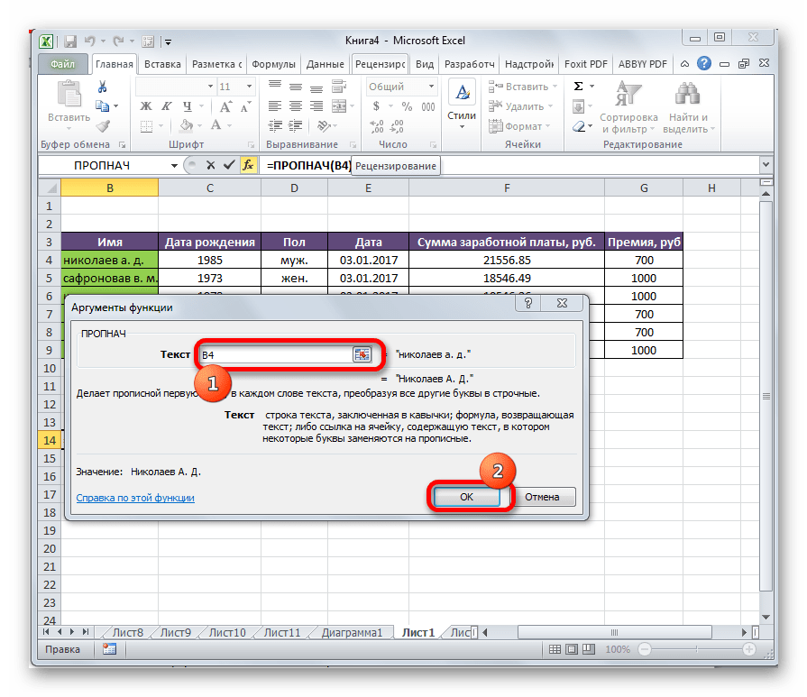The width and height of the screenshot is (807, 697).
Task: Click the decrease indent icon
Action: pyautogui.click(x=275, y=125)
